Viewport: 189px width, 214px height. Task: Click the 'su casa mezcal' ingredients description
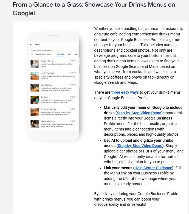point(58,77)
